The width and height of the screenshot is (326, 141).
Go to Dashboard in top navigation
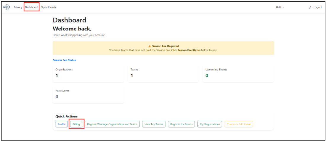(32, 7)
